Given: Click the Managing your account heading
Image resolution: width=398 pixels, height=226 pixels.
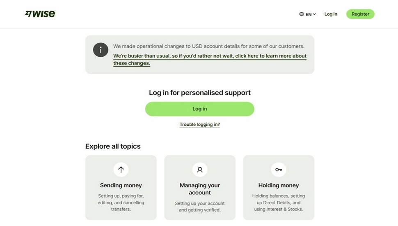Looking at the screenshot, I should click(200, 189).
